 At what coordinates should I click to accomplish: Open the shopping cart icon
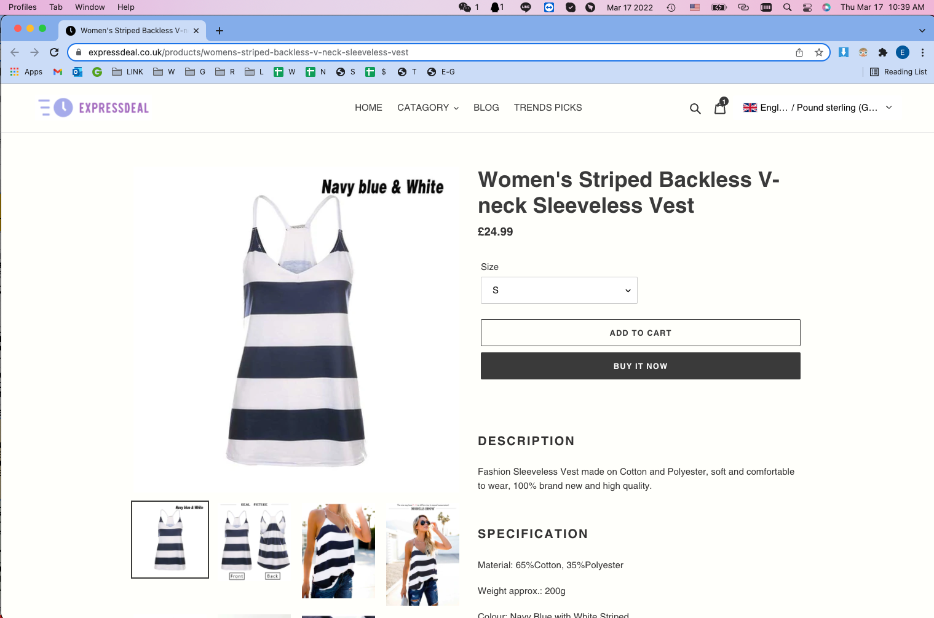pyautogui.click(x=721, y=107)
